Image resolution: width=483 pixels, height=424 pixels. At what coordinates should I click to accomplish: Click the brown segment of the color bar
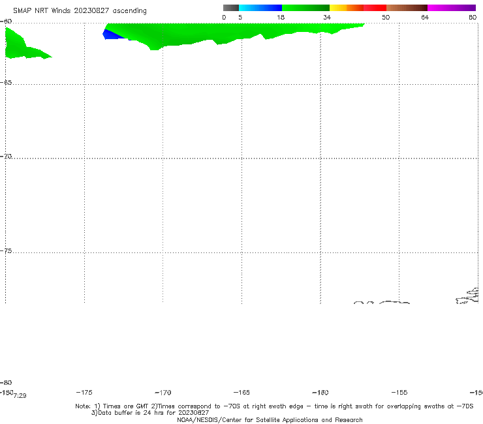point(407,8)
